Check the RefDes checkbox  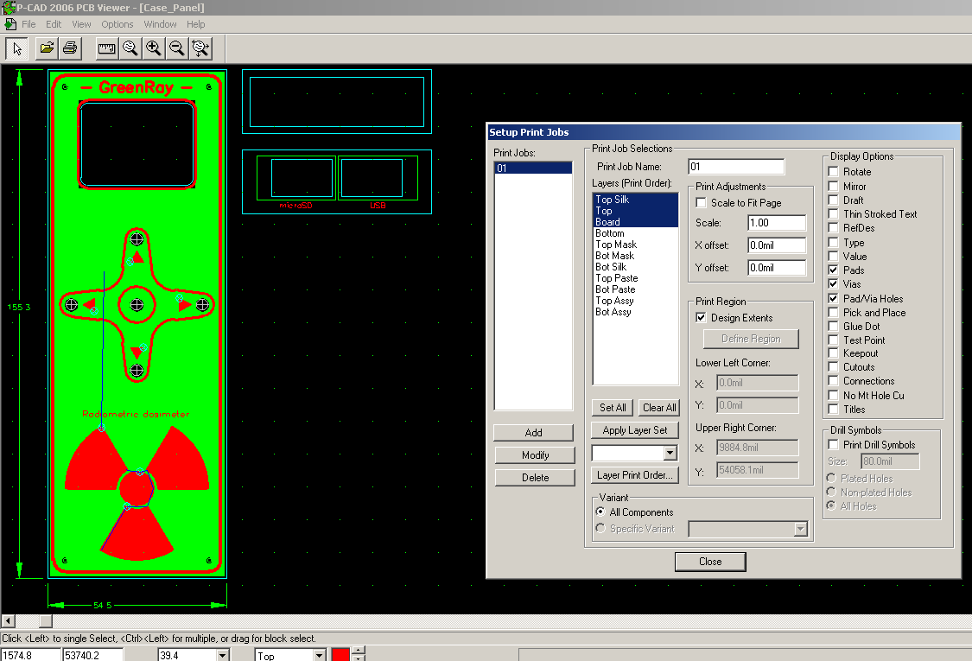834,227
